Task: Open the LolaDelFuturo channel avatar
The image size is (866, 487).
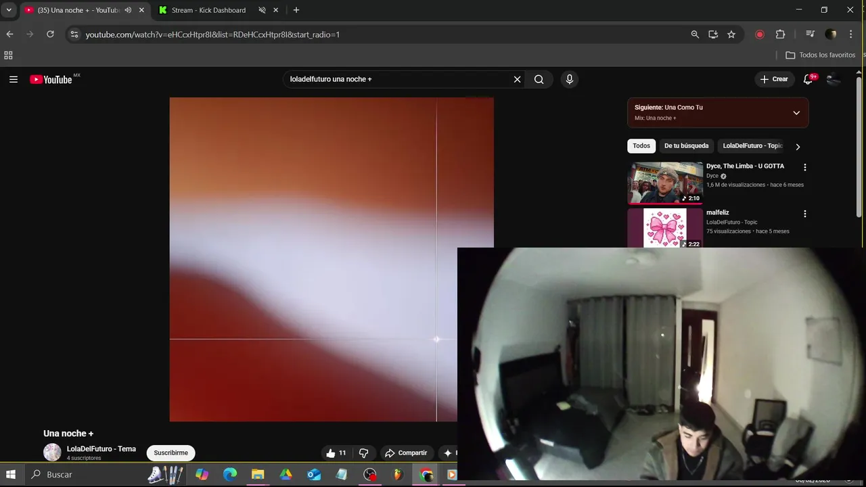Action: (x=52, y=453)
